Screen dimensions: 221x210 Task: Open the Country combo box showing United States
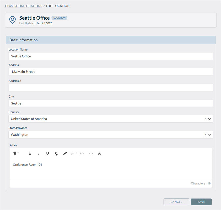pyautogui.click(x=110, y=119)
